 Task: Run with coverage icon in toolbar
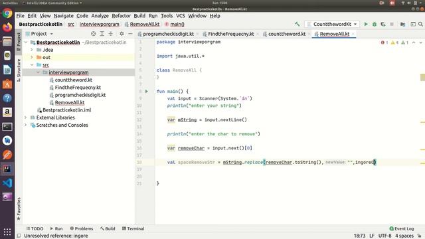click(383, 24)
